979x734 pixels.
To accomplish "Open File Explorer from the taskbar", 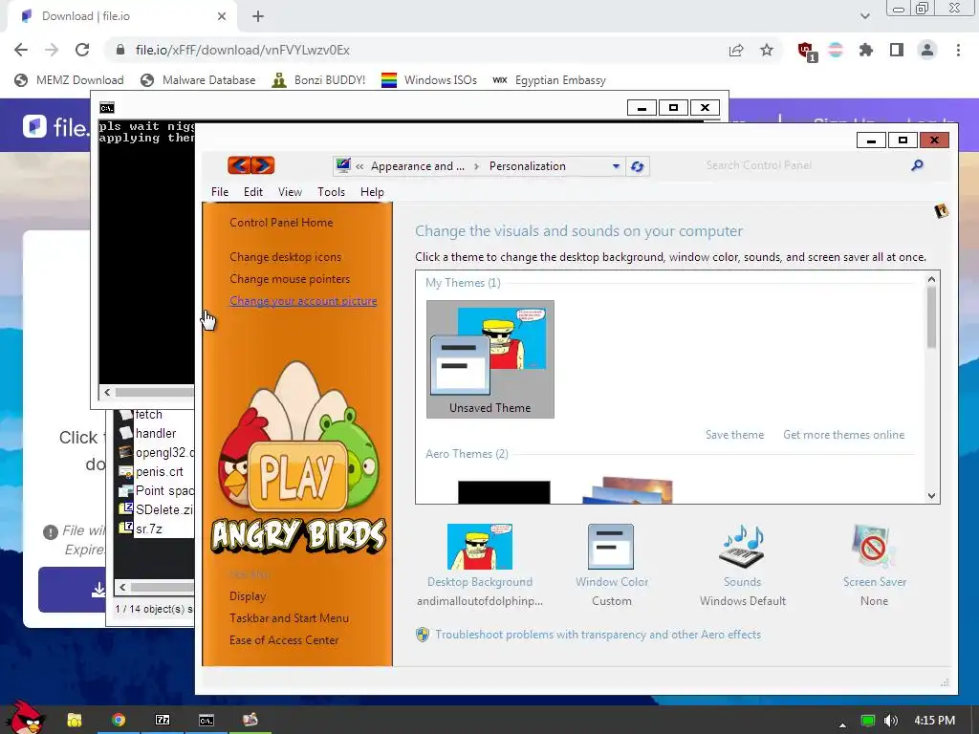I will point(75,720).
